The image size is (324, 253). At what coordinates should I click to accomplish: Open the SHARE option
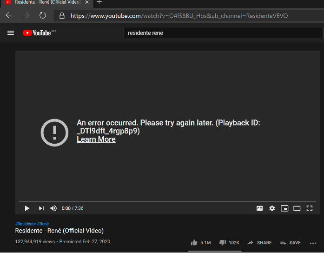pos(259,243)
